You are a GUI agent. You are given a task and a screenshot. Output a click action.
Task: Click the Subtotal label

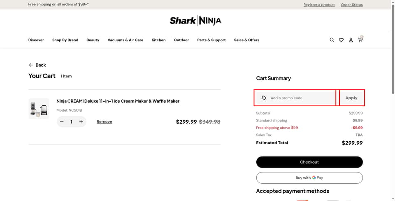click(263, 113)
